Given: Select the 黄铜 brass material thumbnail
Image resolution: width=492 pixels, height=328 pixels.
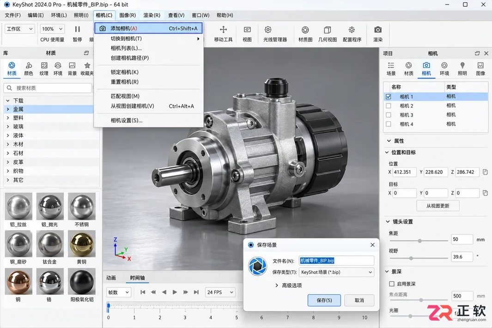Looking at the screenshot, I should pos(82,244).
